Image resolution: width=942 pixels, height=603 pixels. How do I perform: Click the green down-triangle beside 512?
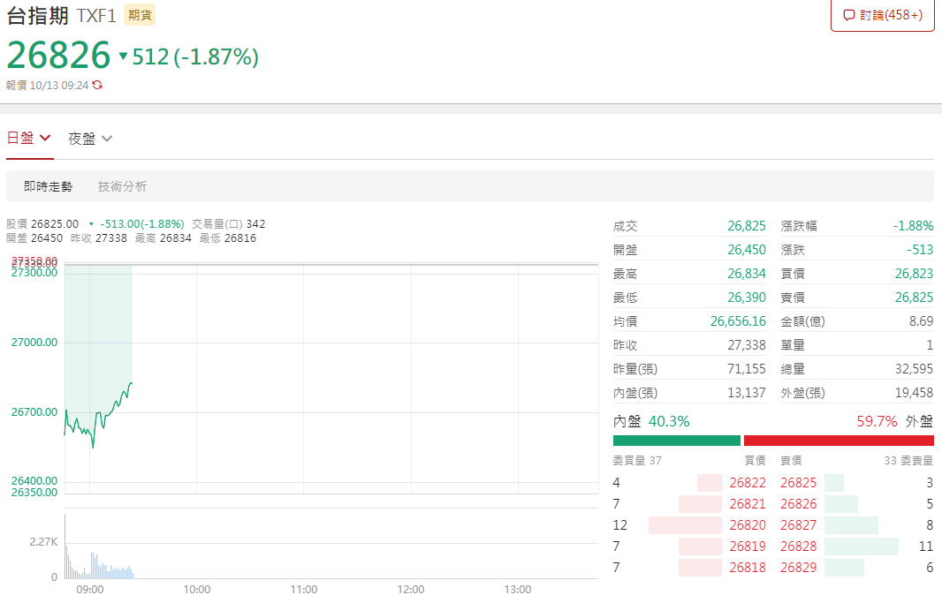click(x=124, y=57)
